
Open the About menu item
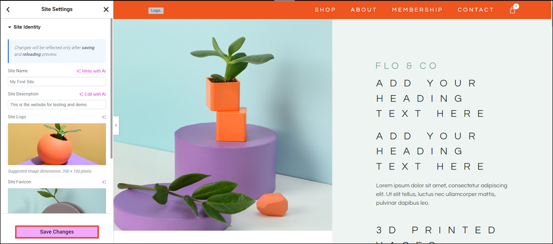(364, 10)
